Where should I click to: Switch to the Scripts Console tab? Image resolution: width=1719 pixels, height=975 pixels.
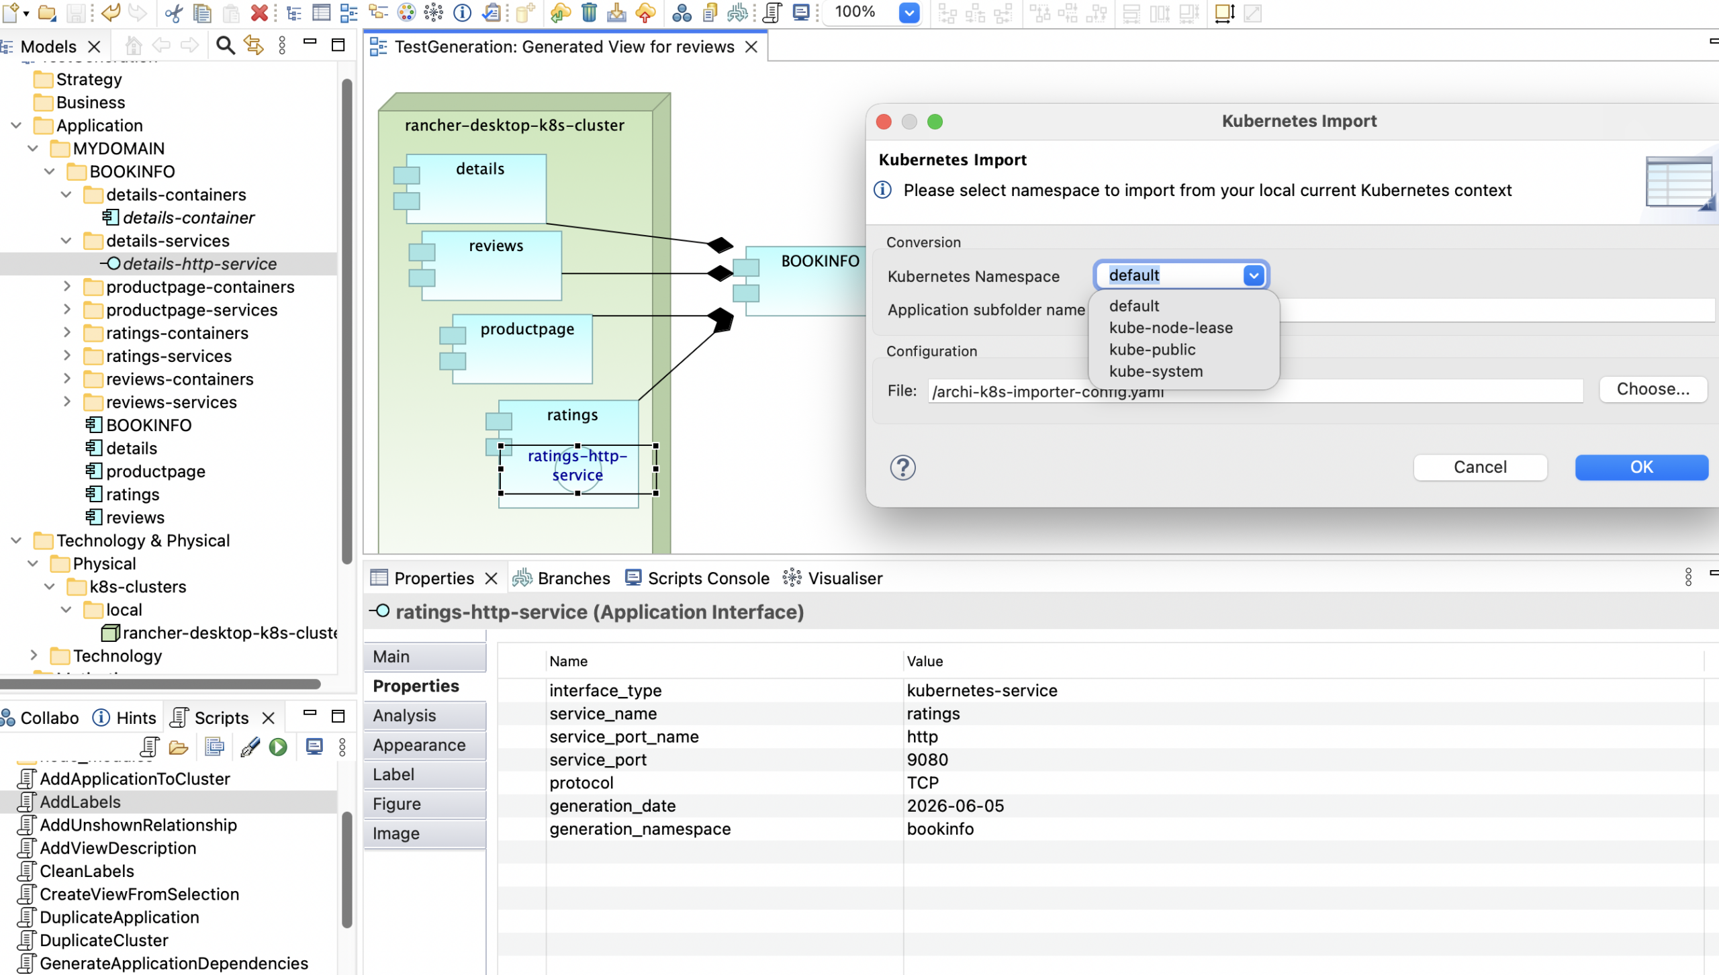click(697, 578)
